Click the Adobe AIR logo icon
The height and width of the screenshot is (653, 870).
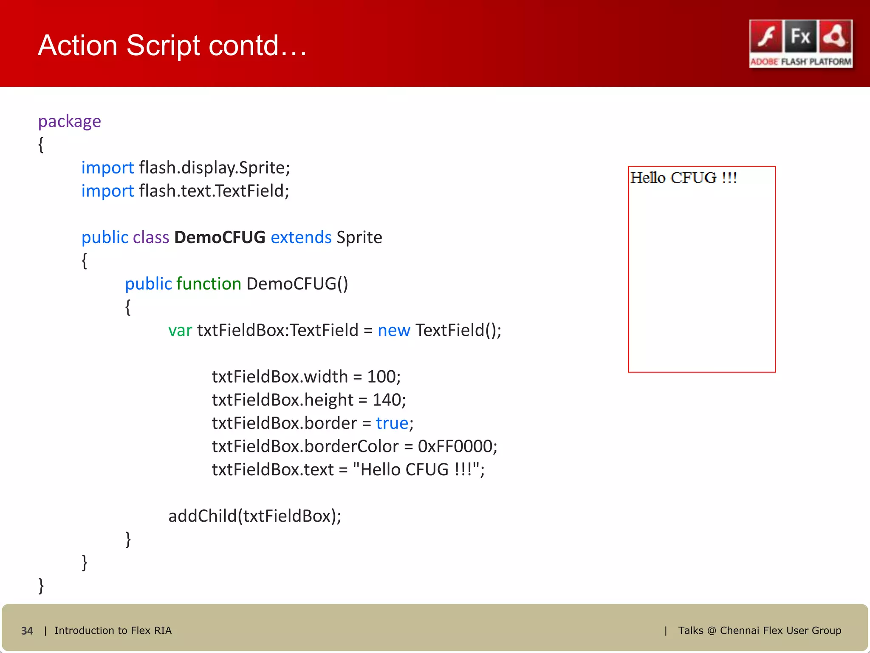835,37
